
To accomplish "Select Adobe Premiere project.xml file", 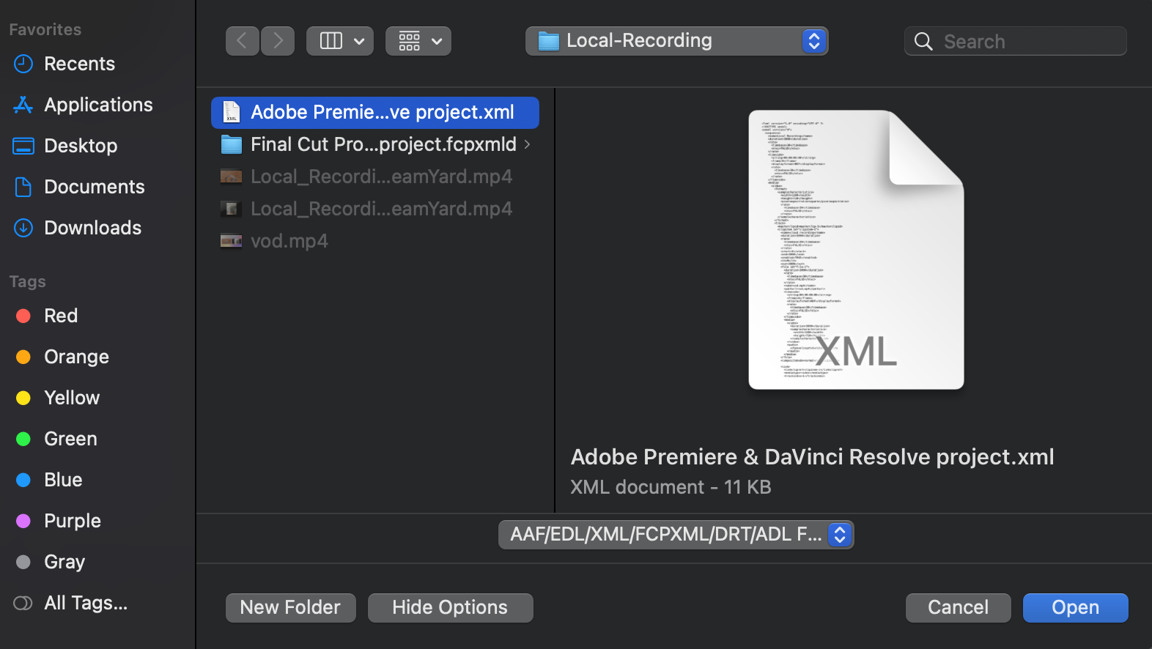I will pyautogui.click(x=375, y=112).
